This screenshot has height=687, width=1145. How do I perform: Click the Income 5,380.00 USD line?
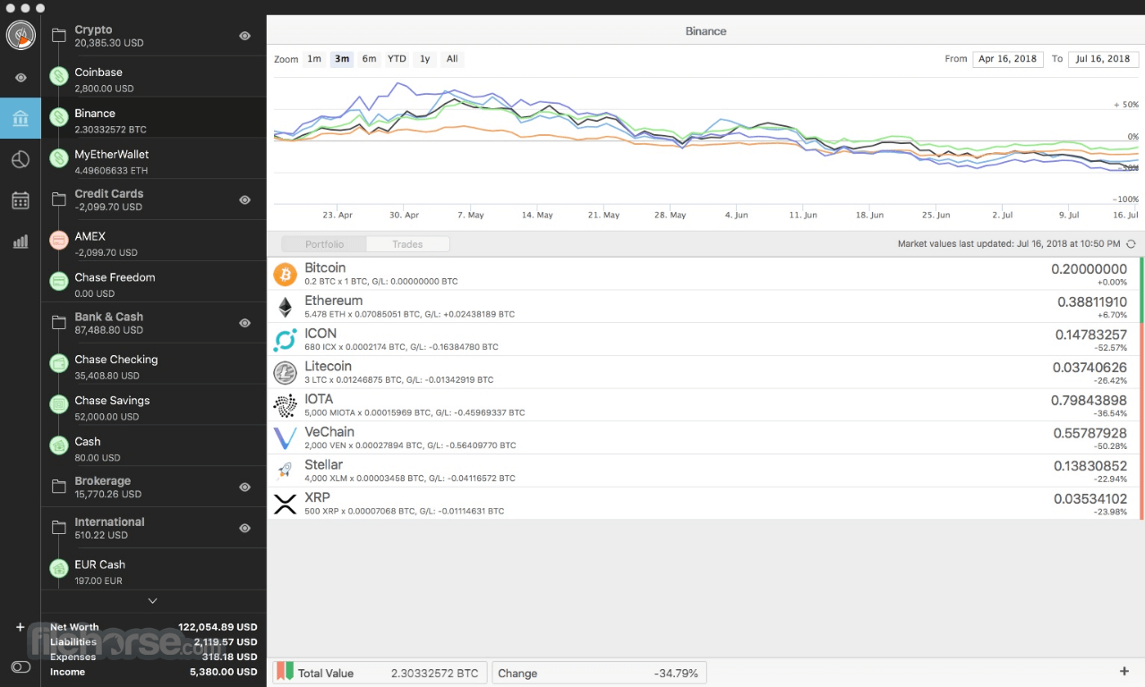153,672
